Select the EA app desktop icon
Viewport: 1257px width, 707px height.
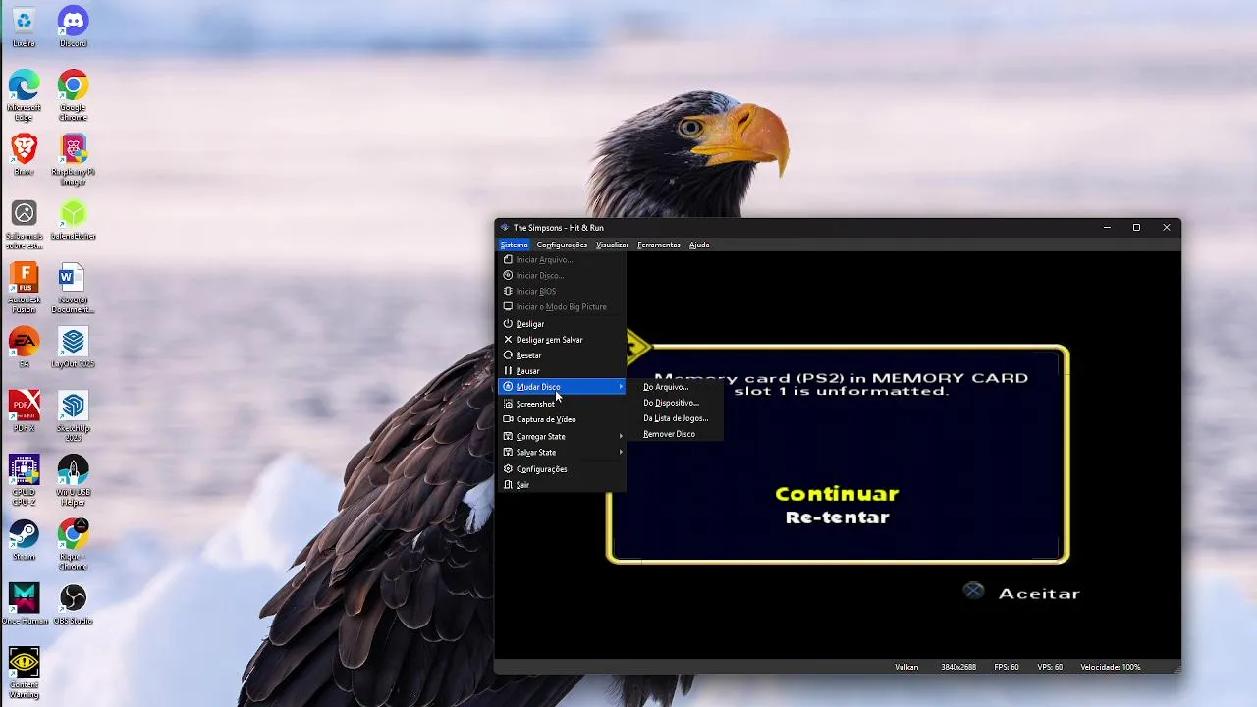click(x=24, y=348)
